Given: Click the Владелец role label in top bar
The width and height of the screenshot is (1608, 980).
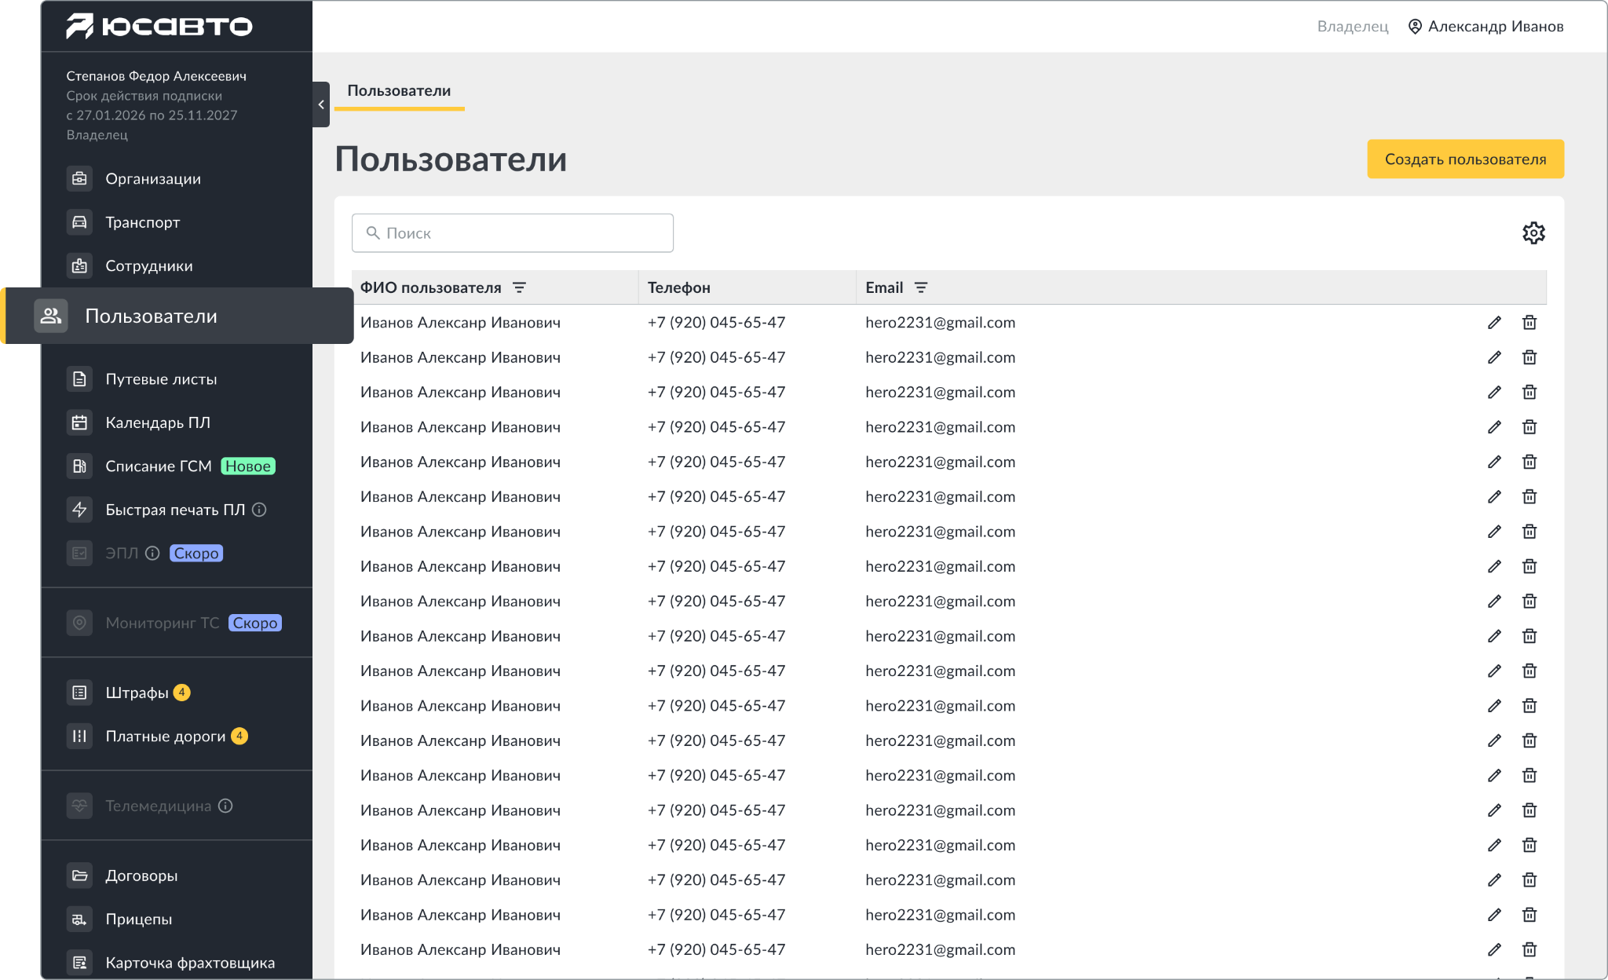Looking at the screenshot, I should pos(1353,27).
